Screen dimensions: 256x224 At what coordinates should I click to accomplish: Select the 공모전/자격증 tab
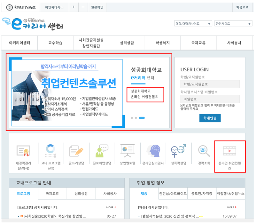point(202,194)
